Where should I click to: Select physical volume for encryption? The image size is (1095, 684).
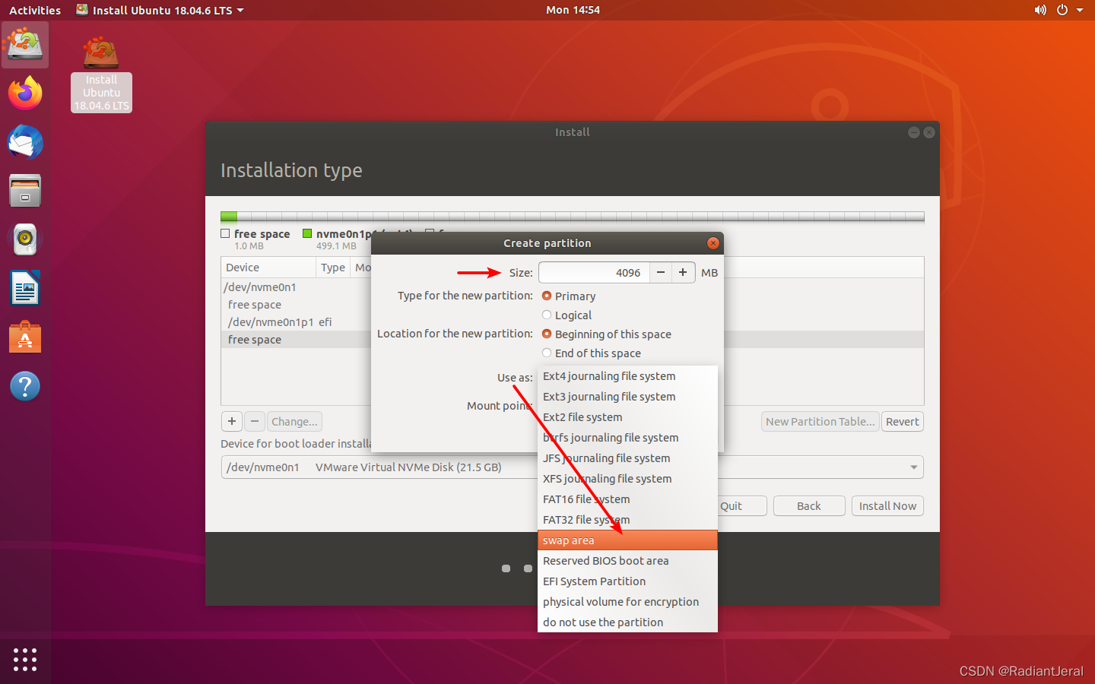(627, 602)
